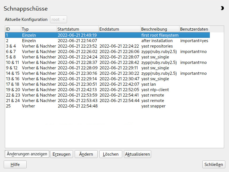Click the Benutzerdaten column header

pyautogui.click(x=194, y=29)
